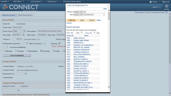The width and height of the screenshot is (171, 96).
Task: Click the page Help link beside New Window
Action: click(x=148, y=13)
